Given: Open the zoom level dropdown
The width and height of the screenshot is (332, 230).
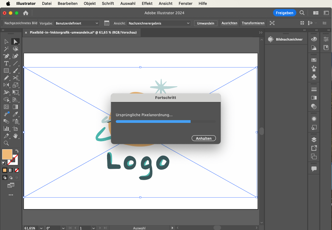Looking at the screenshot, I should pos(42,228).
